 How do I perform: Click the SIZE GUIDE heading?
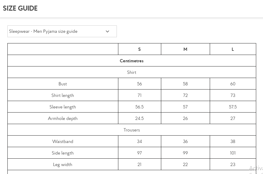point(20,8)
